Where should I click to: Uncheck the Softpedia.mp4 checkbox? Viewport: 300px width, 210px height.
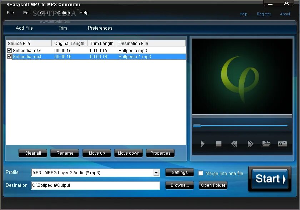click(x=9, y=57)
